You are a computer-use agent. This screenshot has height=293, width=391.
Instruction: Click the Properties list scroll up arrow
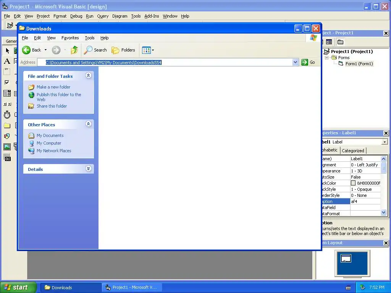384,158
